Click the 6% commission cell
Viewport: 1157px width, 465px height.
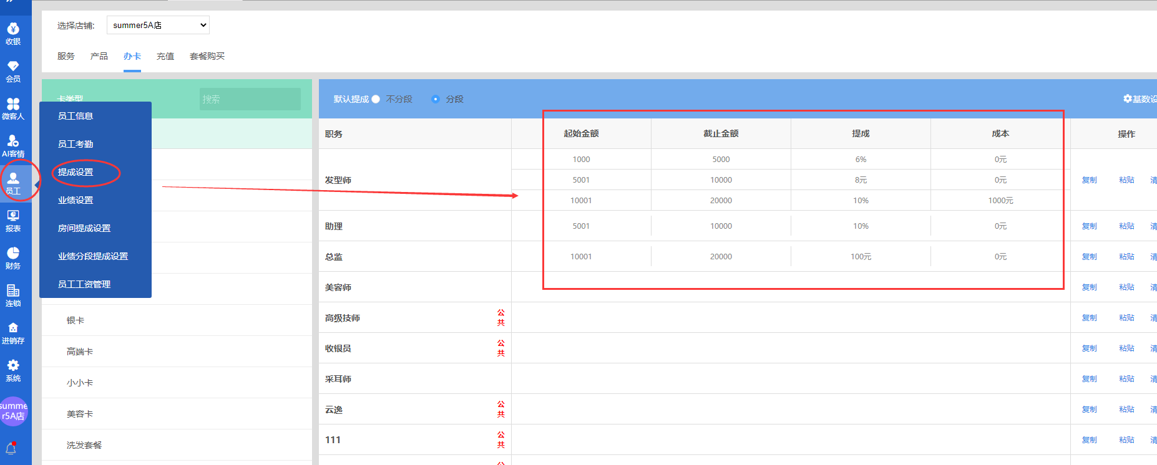coord(861,160)
